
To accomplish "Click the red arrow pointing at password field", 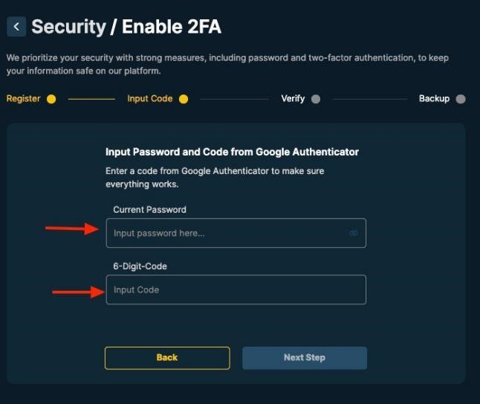I will [73, 228].
